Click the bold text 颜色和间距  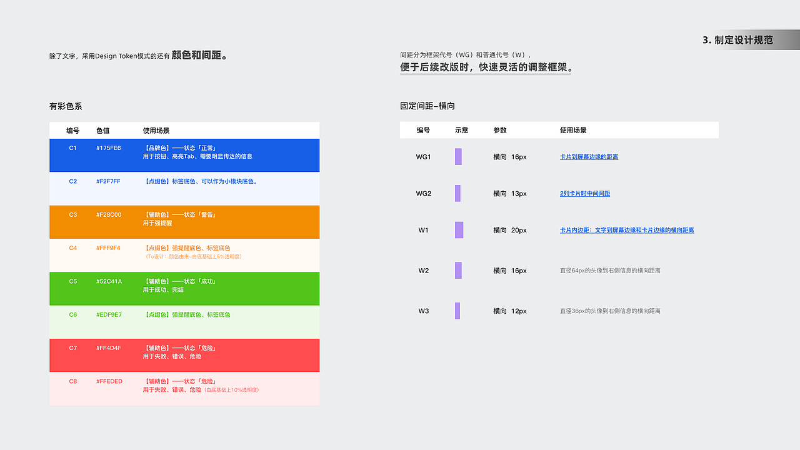(x=199, y=55)
